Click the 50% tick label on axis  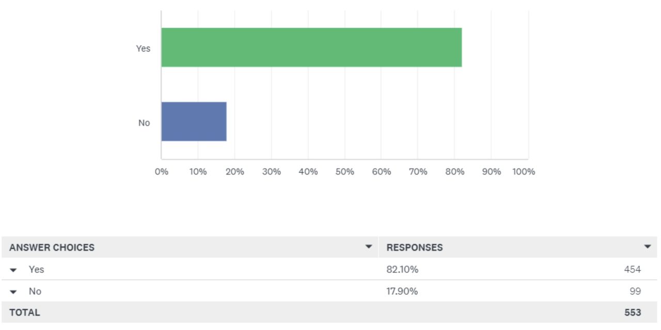click(x=344, y=172)
